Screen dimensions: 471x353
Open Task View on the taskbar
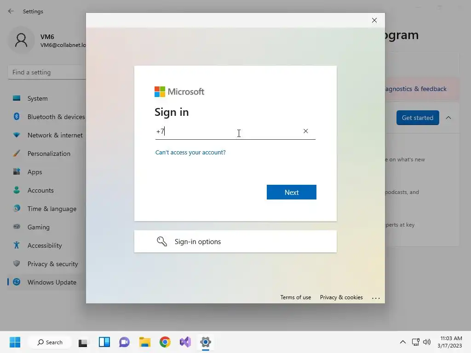(83, 342)
